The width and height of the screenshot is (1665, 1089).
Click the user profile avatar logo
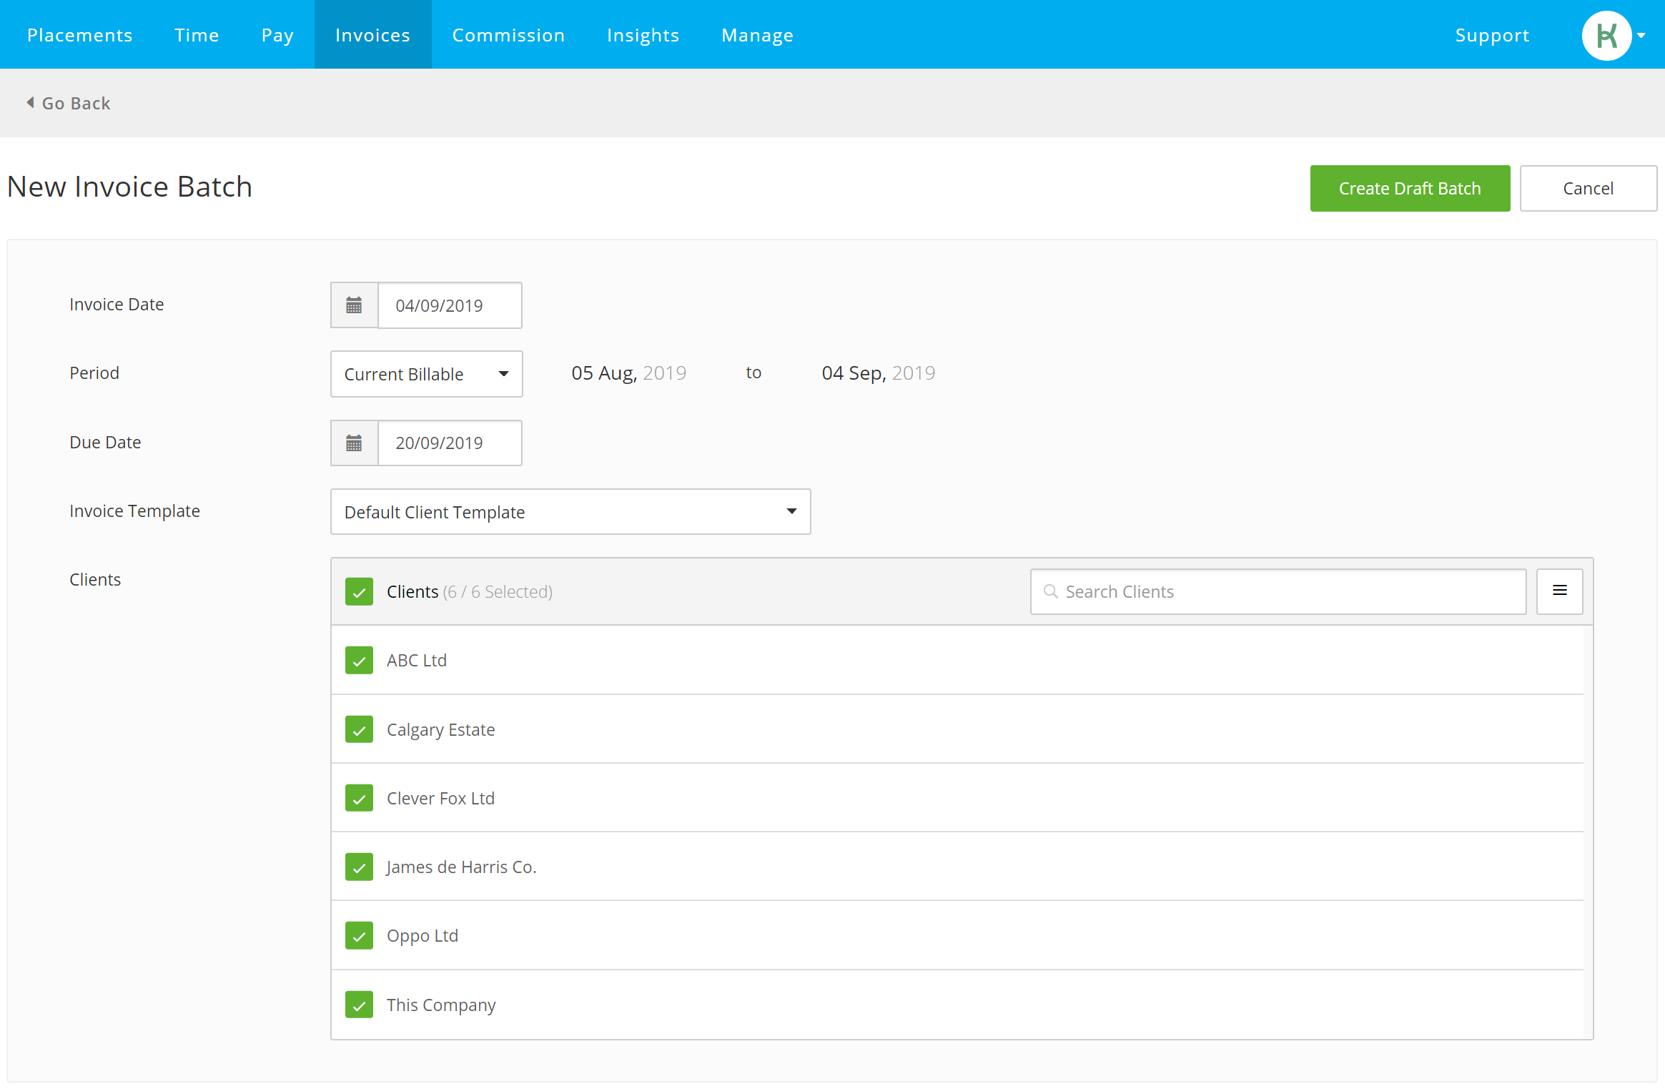(x=1606, y=35)
